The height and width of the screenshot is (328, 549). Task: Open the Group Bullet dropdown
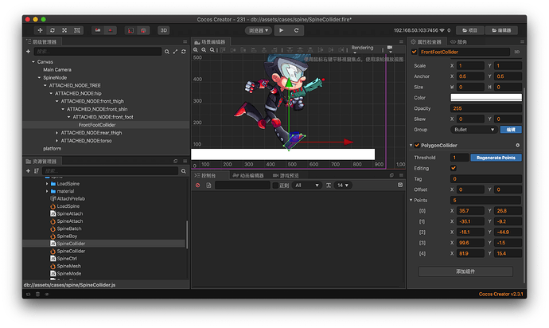click(x=474, y=130)
